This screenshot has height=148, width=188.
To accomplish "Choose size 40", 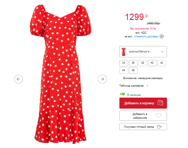I will coord(152,63).
